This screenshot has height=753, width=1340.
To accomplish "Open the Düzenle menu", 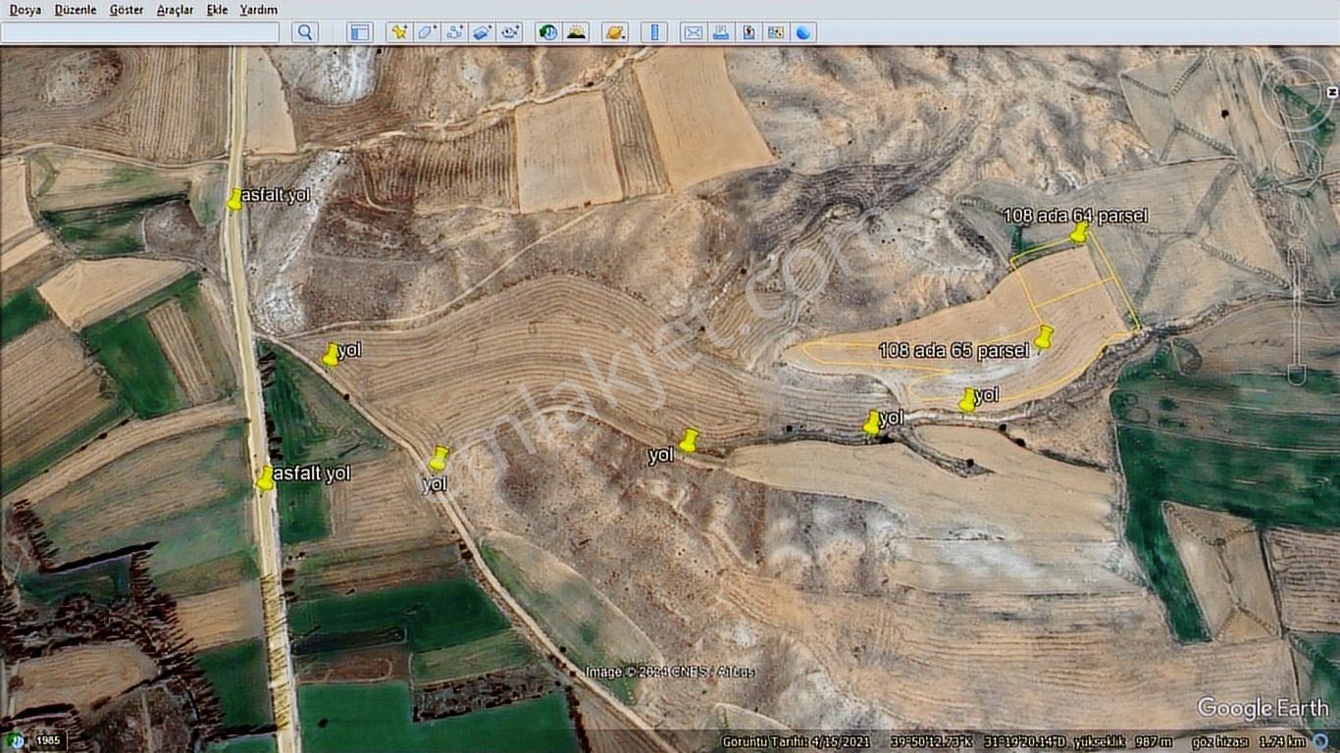I will click(76, 10).
